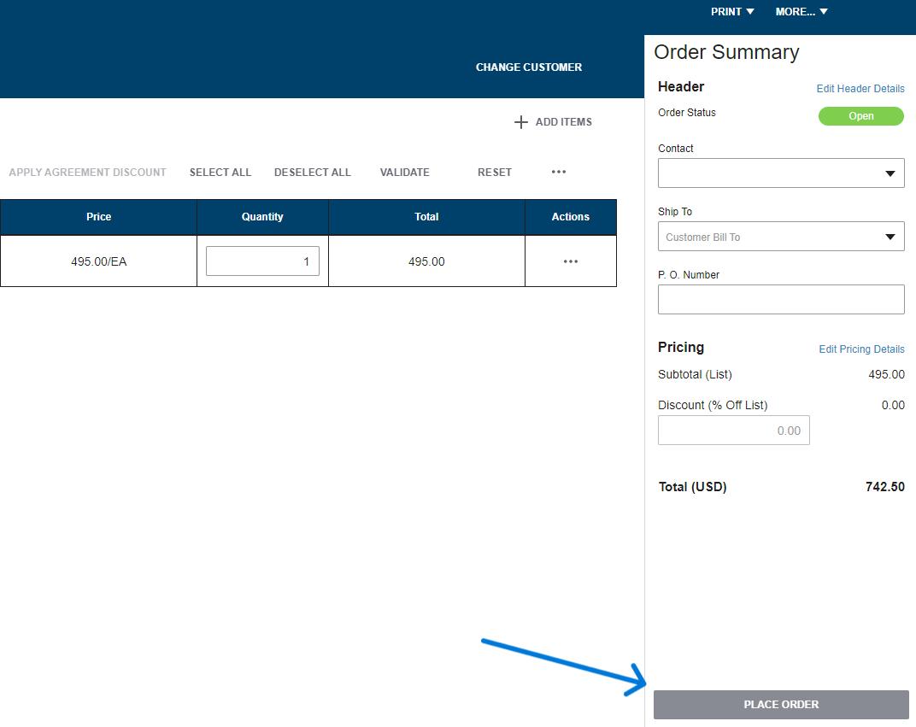
Task: Click the Total column header
Action: pos(426,217)
